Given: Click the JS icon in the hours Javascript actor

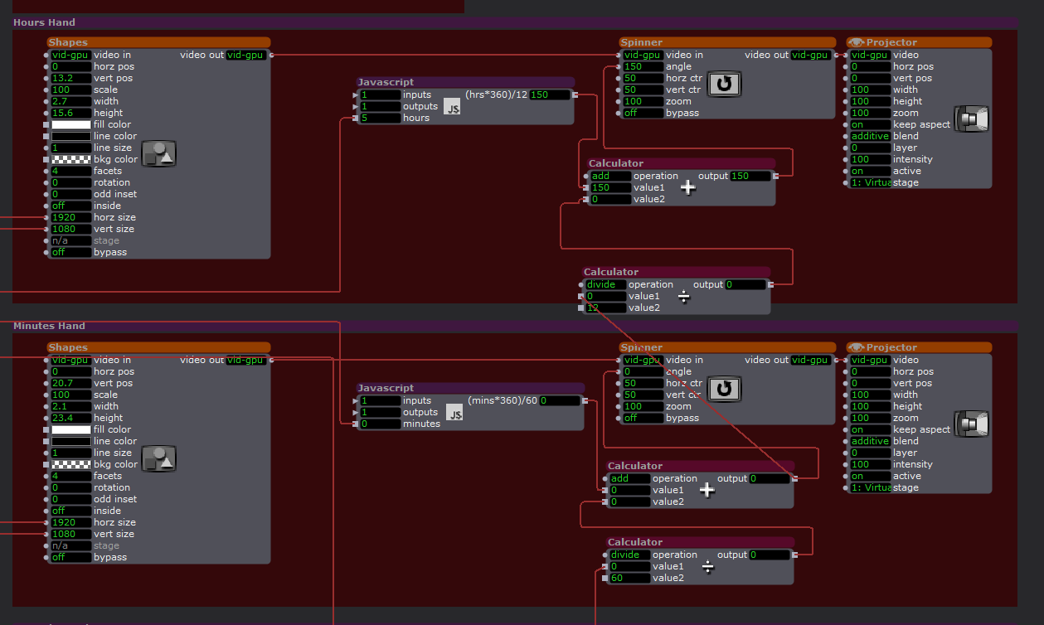Looking at the screenshot, I should point(452,106).
